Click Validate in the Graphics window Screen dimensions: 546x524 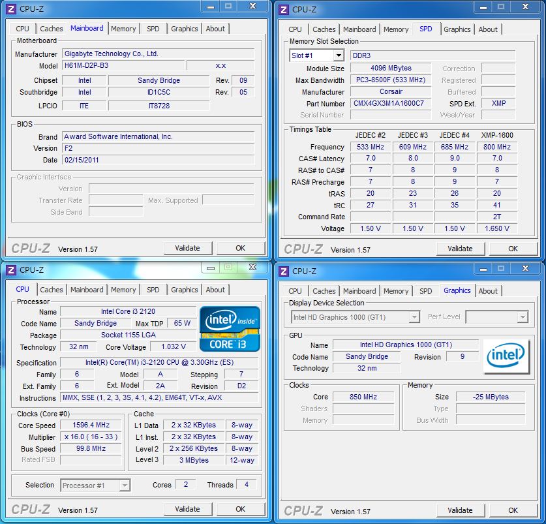coord(460,510)
